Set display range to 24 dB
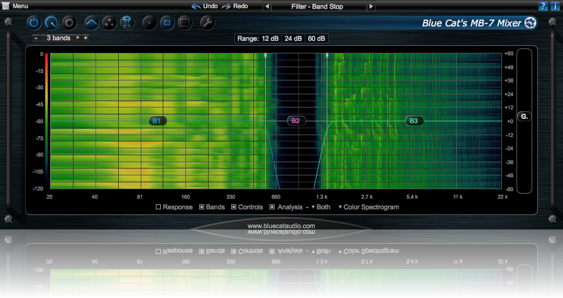563x298 pixels. 293,38
